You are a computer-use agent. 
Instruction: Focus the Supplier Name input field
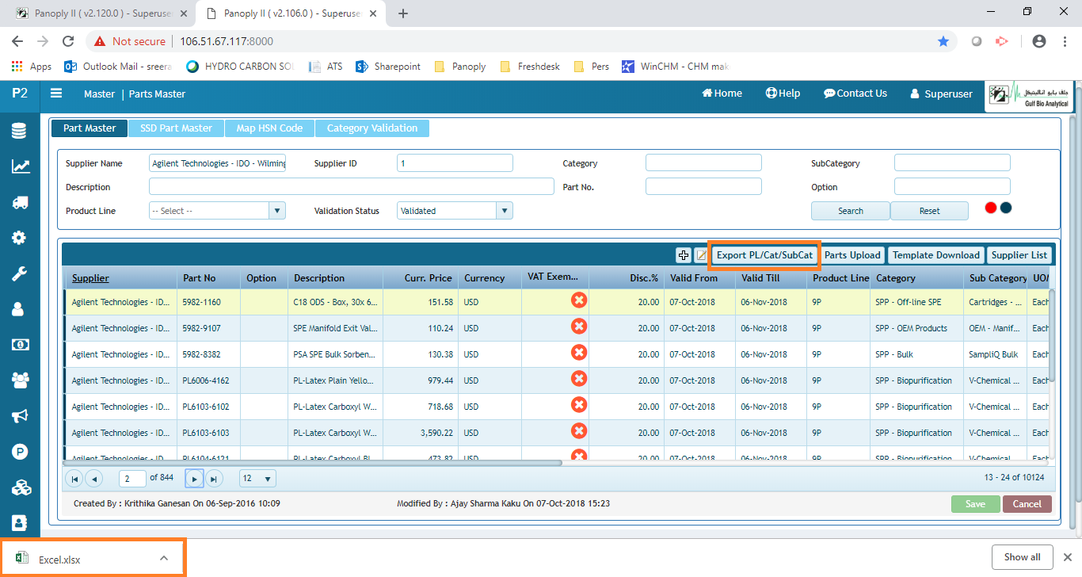[x=218, y=163]
